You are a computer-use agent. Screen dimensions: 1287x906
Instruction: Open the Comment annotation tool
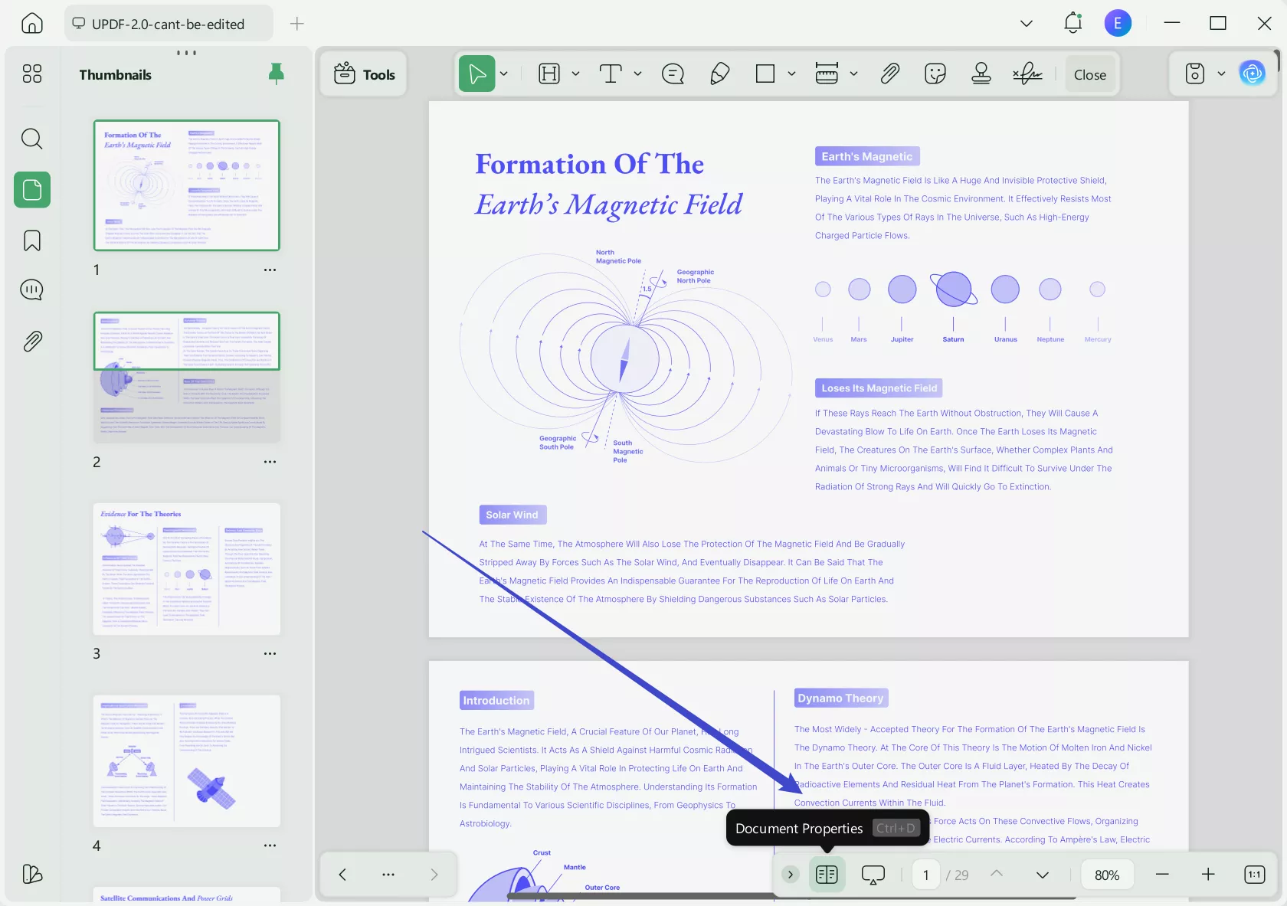point(672,74)
